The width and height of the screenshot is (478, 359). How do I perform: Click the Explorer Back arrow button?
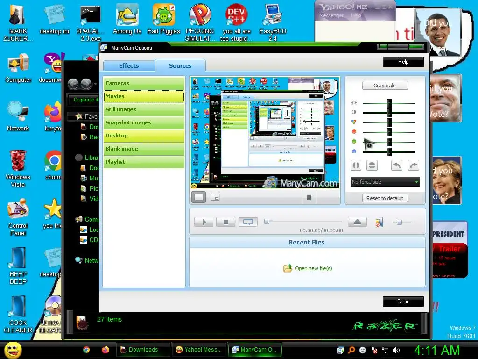pos(73,84)
